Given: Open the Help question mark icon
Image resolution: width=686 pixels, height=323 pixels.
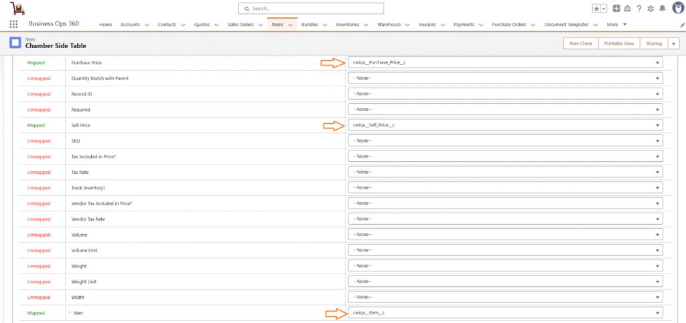Looking at the screenshot, I should pyautogui.click(x=639, y=9).
